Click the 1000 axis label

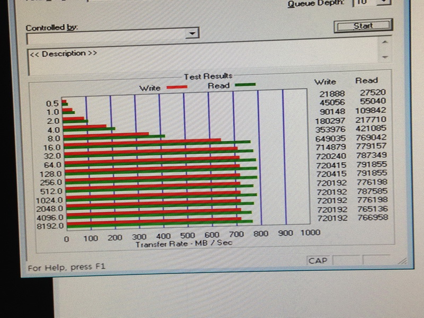(311, 233)
